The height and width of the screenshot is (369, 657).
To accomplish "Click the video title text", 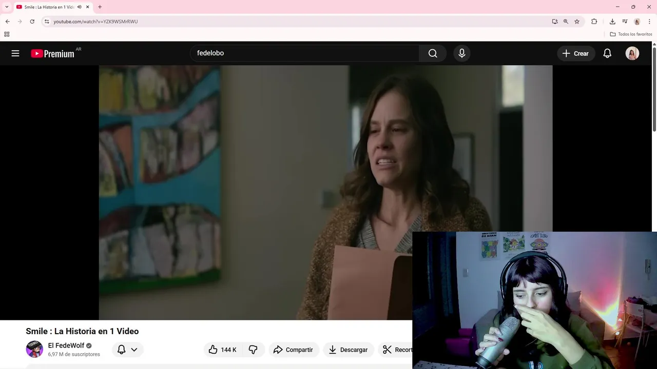I will click(x=82, y=331).
